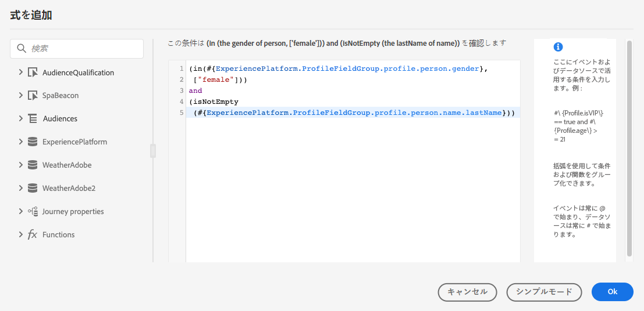This screenshot has width=644, height=311.
Task: Click the Audiences list icon
Action: coord(33,118)
